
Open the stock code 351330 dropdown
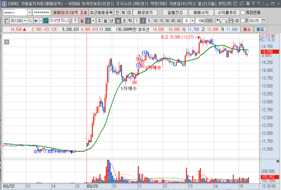click(25, 20)
